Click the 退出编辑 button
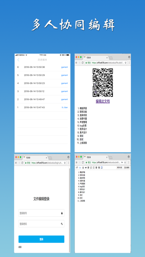Viewport: 145px width, 257px height. (x=127, y=168)
